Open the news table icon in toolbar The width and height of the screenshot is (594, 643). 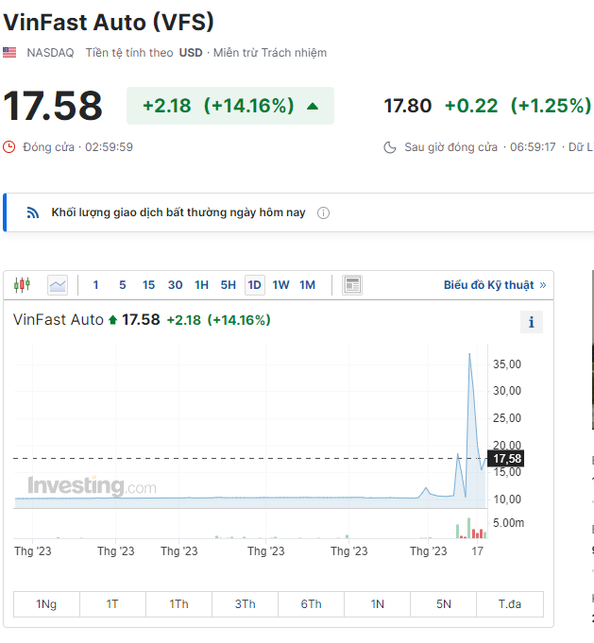tap(352, 284)
